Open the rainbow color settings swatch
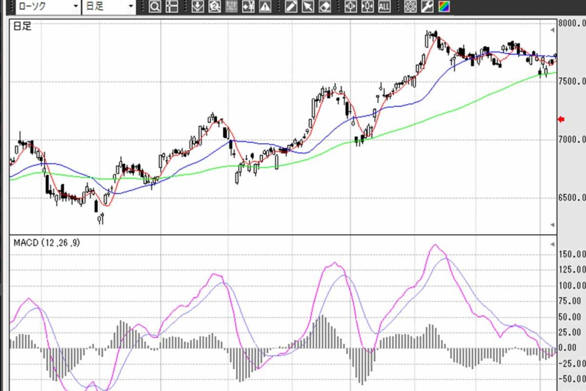586x391 pixels. [x=444, y=7]
